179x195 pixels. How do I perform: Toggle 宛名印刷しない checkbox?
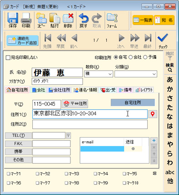(8, 57)
